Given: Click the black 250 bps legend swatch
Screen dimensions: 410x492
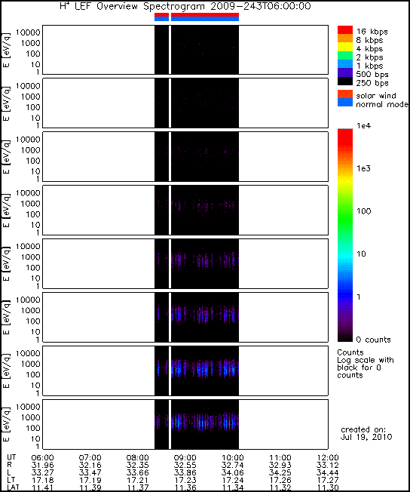Looking at the screenshot, I should pyautogui.click(x=344, y=81).
